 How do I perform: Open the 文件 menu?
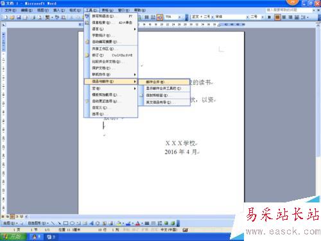pyautogui.click(x=10, y=10)
